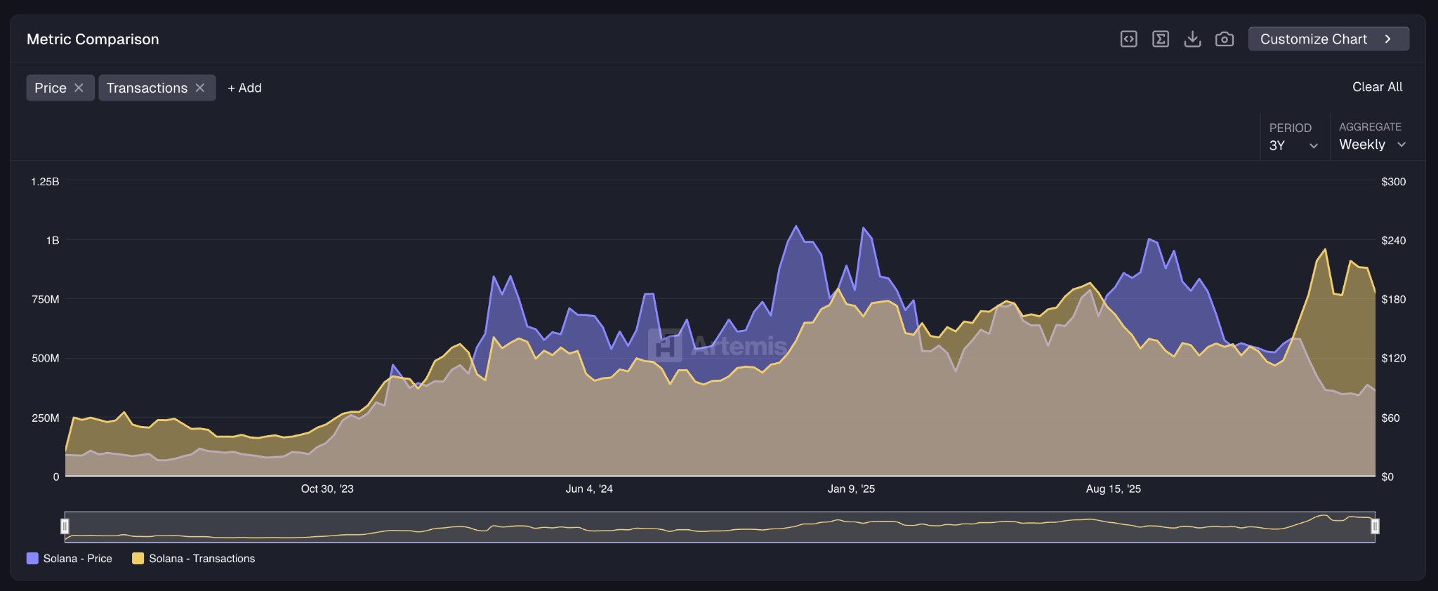Screen dimensions: 1438x591
Task: Click the arrow on Customize Chart
Action: [1387, 39]
